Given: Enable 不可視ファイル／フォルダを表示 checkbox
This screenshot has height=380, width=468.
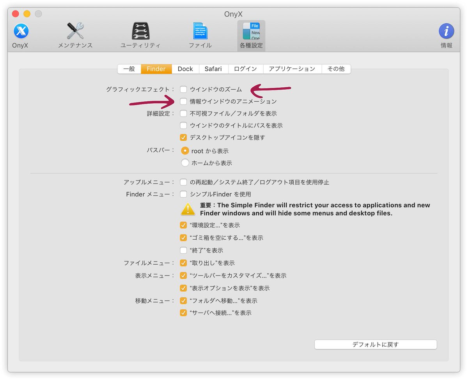Looking at the screenshot, I should click(183, 113).
